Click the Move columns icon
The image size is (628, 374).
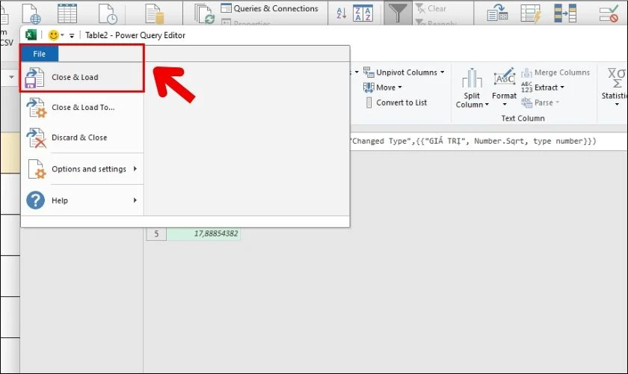[x=369, y=88]
